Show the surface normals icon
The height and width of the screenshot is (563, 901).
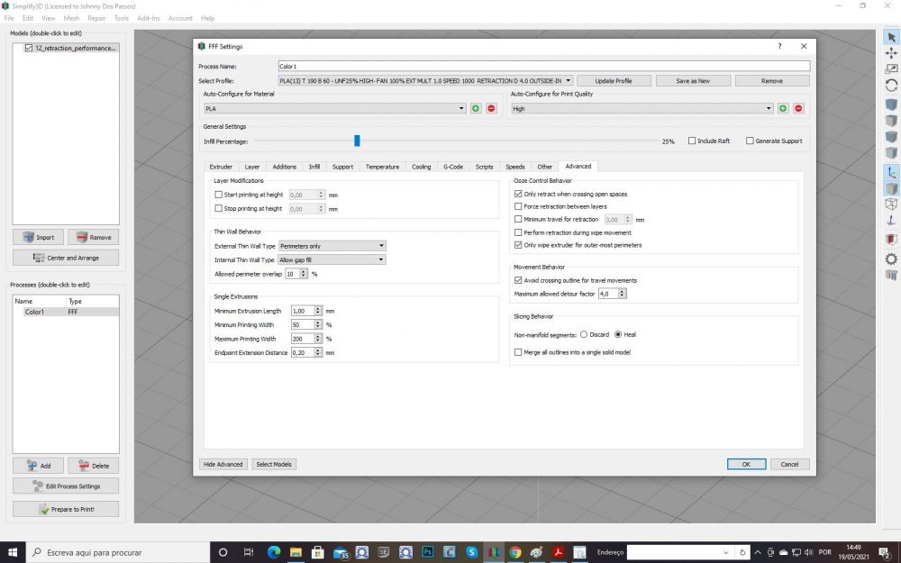[x=891, y=220]
